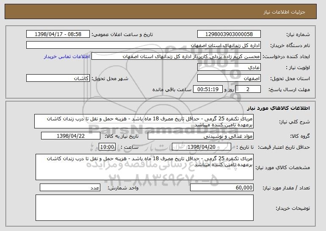Image resolution: width=326 pixels, height=231 pixels.
Task: Click the گروه کالا label
Action: click(300, 136)
